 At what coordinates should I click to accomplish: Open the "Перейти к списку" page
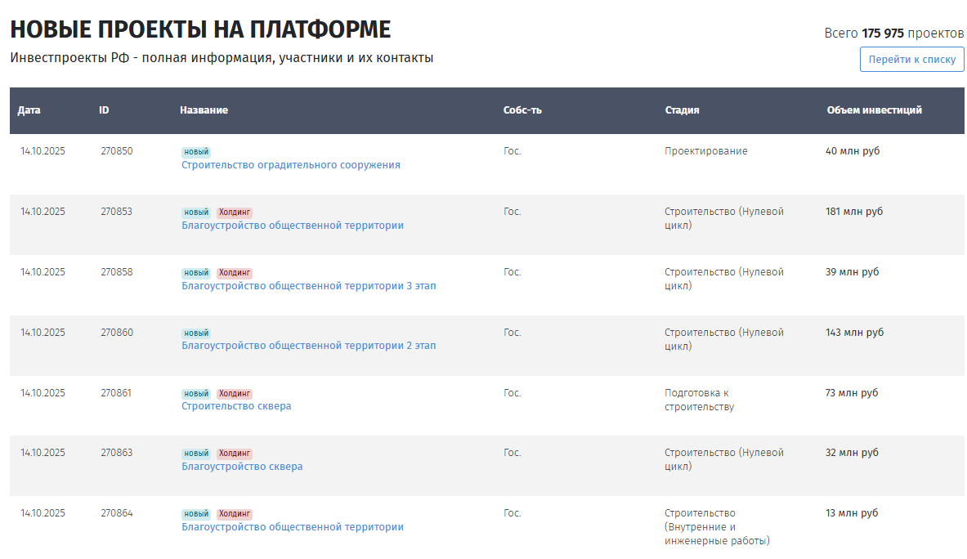[911, 59]
